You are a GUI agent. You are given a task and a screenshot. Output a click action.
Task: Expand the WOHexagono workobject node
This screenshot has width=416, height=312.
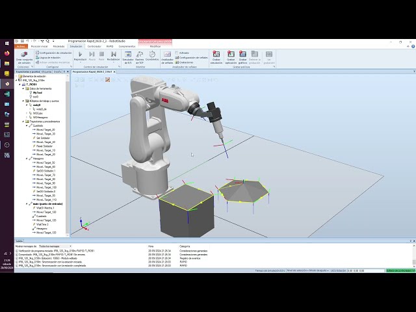click(x=27, y=117)
